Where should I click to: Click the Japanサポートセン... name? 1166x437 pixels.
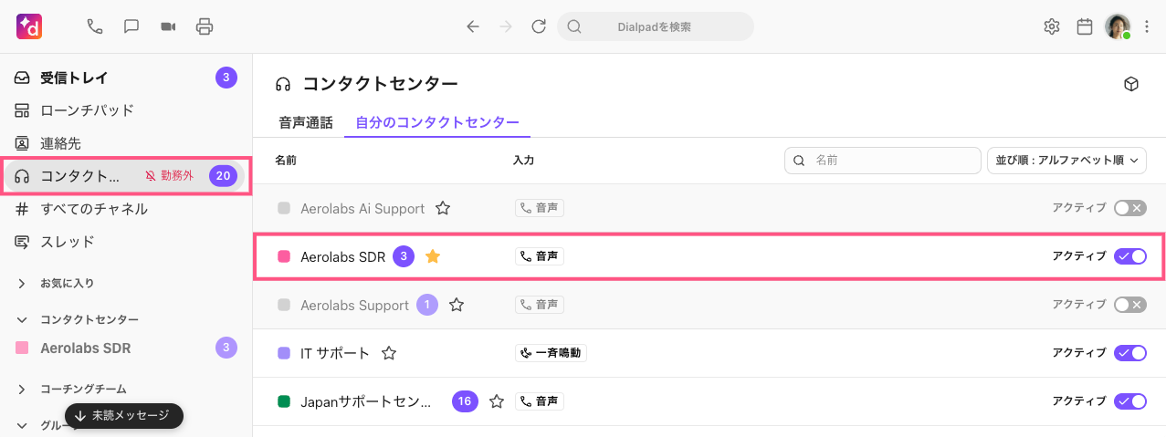pos(365,401)
